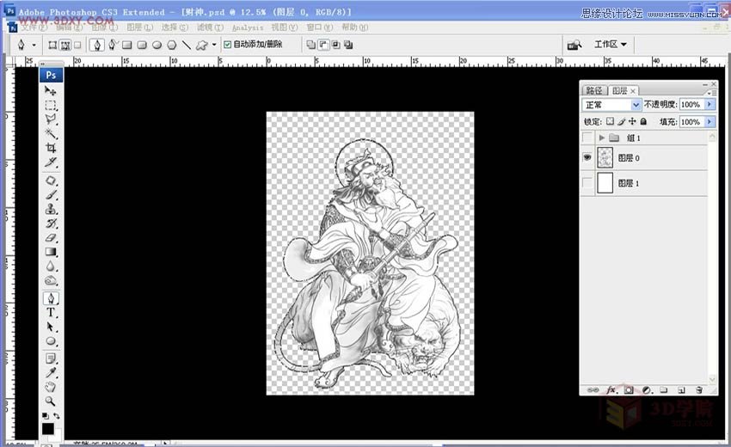
Task: Select the Notes tool
Action: (x=51, y=358)
